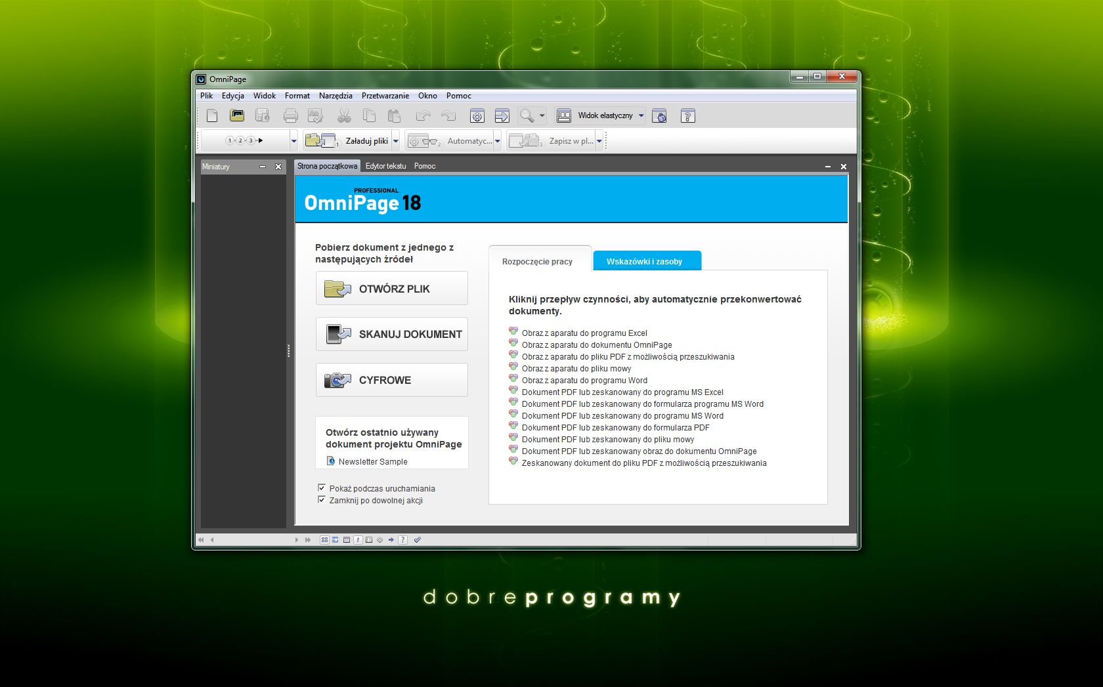
Task: Click the small gear icon in status bar
Action: [x=380, y=540]
